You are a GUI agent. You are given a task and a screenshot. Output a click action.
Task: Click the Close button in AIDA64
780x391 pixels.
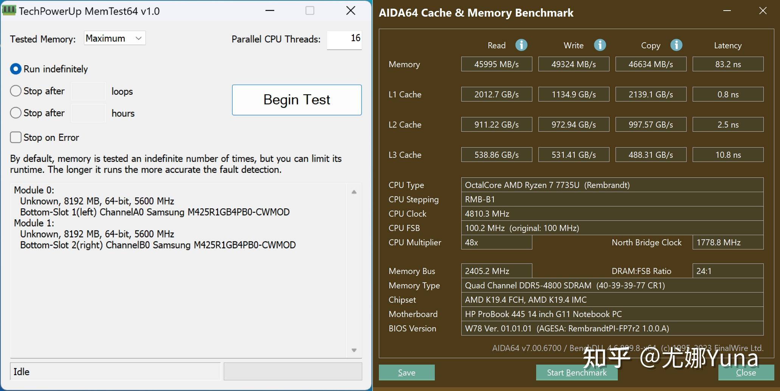(x=746, y=373)
